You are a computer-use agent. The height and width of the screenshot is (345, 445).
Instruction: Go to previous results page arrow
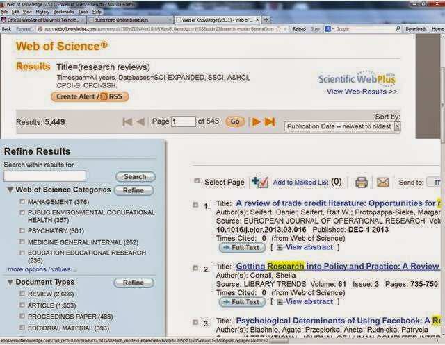[140, 121]
